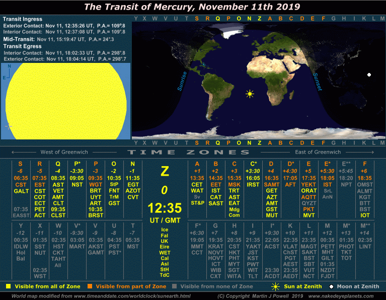Click the yellow 'Visible from all of Zone' square
386x300 pixels.
click(x=8, y=286)
